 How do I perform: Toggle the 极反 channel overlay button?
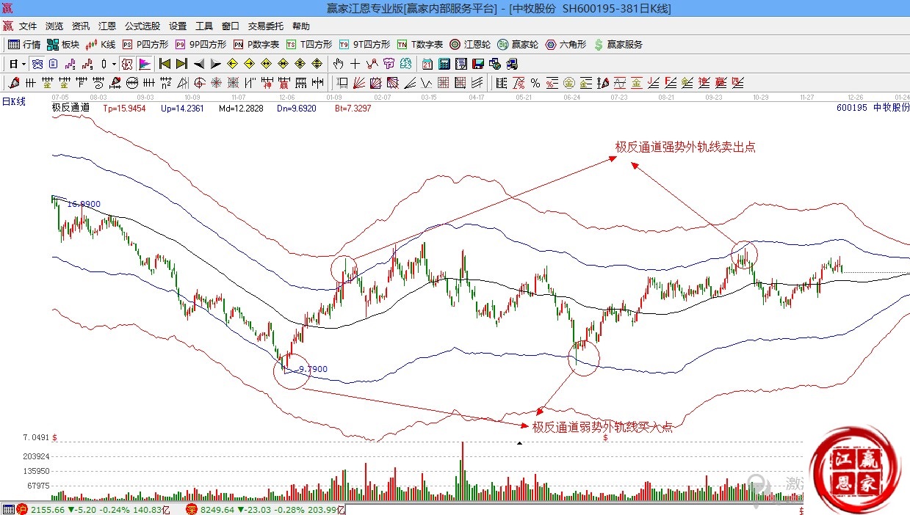(127, 64)
